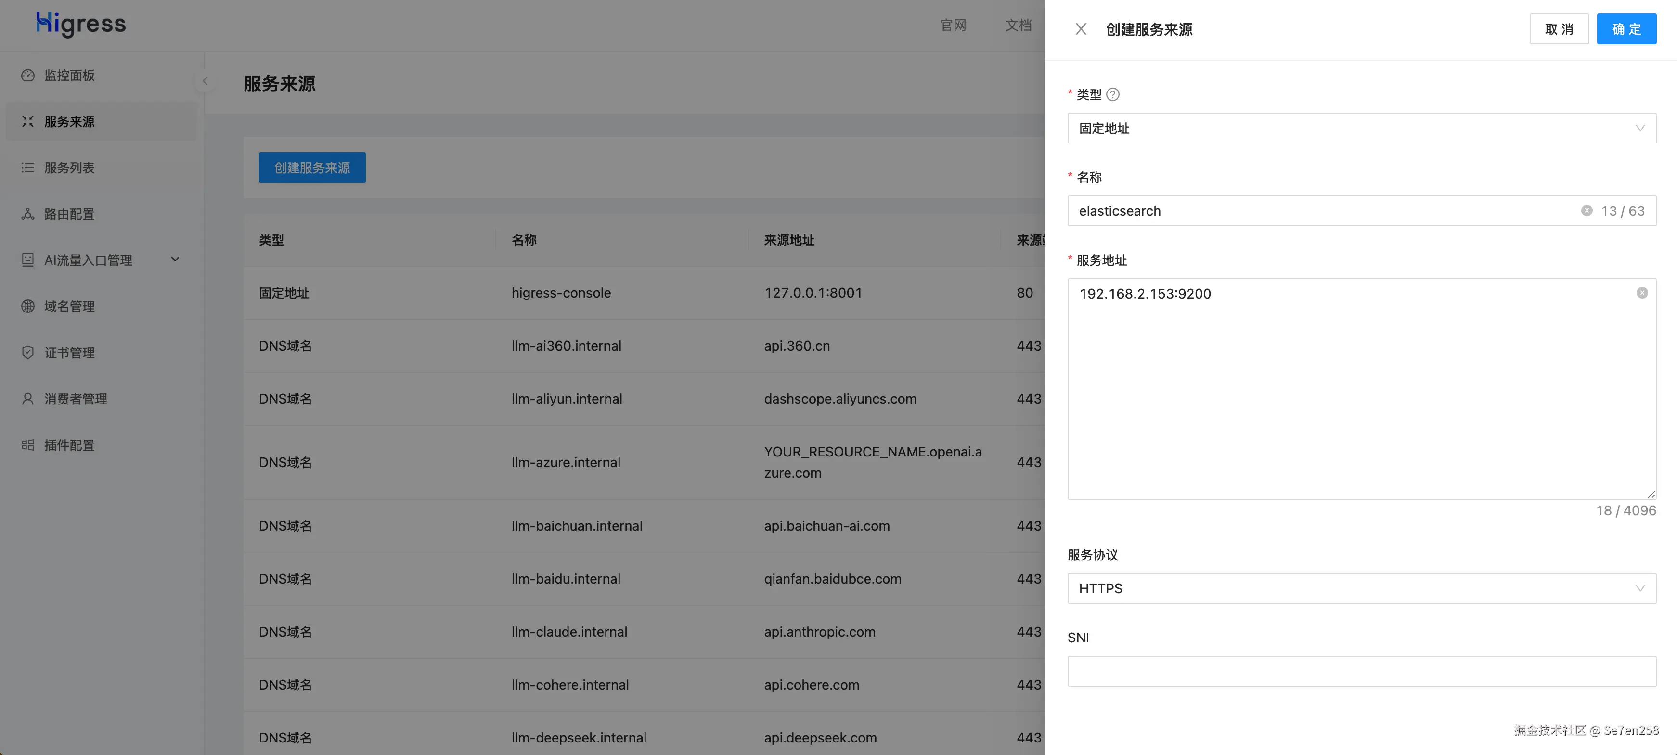The width and height of the screenshot is (1677, 755).
Task: Open the 官网 link in header
Action: coord(953,25)
